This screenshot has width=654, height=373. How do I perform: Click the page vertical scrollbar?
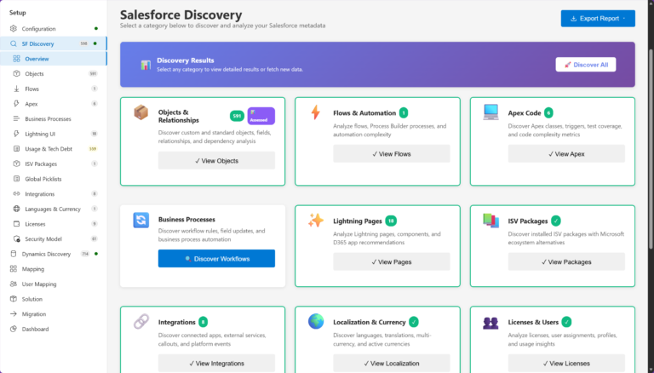coord(651,149)
